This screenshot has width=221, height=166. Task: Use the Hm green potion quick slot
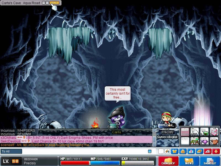pyautogui.click(x=204, y=132)
